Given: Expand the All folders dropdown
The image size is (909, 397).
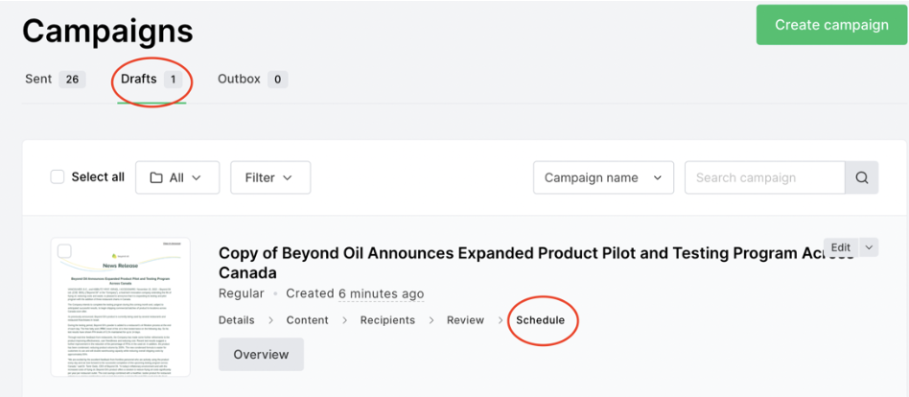Looking at the screenshot, I should point(176,177).
